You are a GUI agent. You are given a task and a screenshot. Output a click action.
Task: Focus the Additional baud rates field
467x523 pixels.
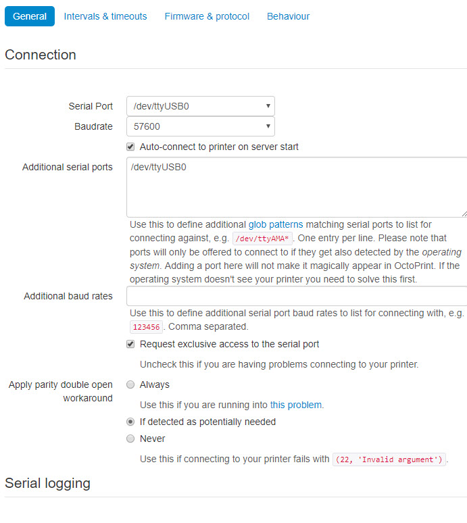pyautogui.click(x=297, y=296)
